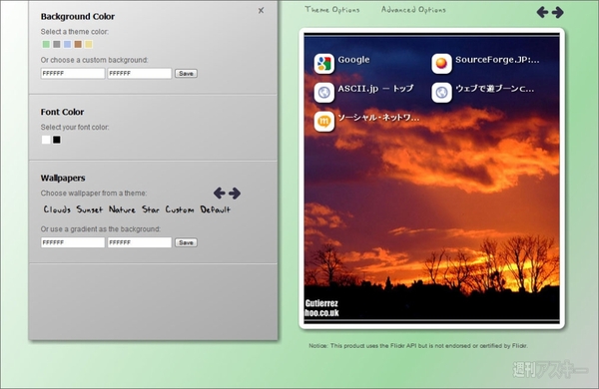Open the ASCII.jp bookmark icon
Viewport: 599px width, 389px height.
click(323, 93)
